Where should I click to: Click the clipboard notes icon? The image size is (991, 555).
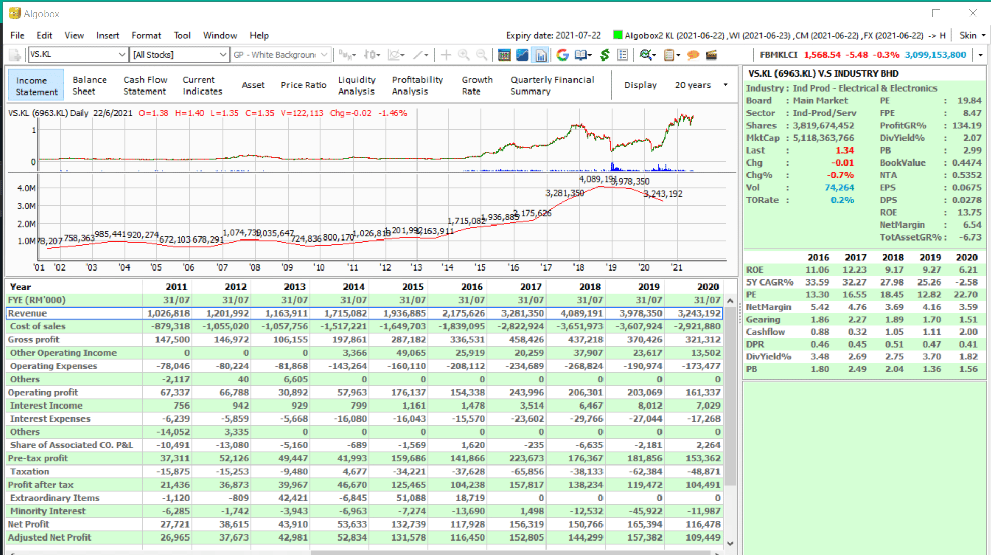point(669,55)
